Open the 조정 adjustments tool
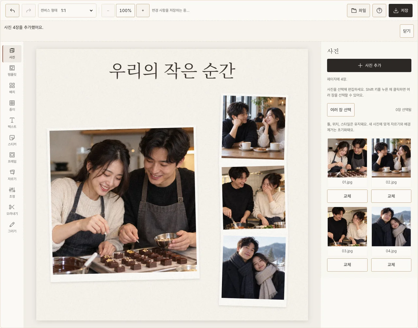This screenshot has height=328, width=418. pos(12,193)
